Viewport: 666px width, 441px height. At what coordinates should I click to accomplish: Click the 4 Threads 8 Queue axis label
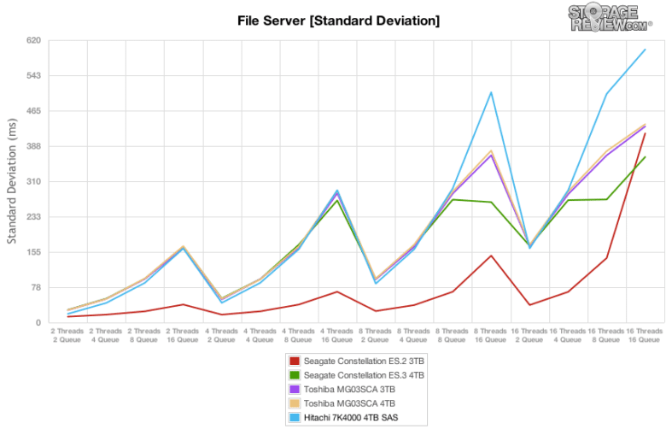click(298, 335)
